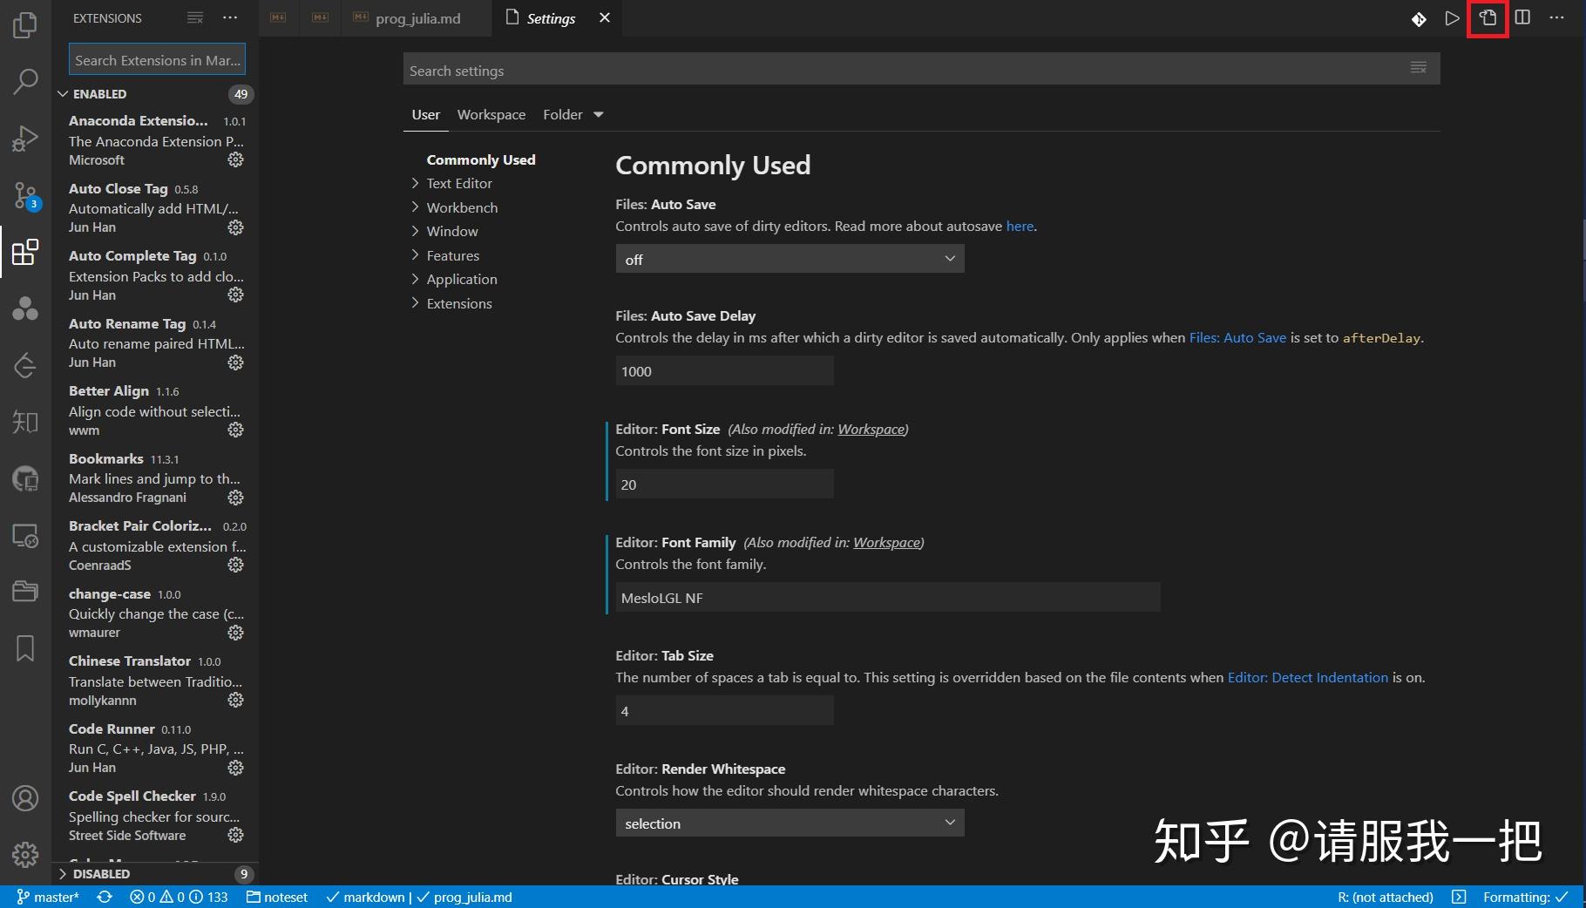Open the gear menu for Chinese Translator
The height and width of the screenshot is (908, 1586).
coord(235,700)
